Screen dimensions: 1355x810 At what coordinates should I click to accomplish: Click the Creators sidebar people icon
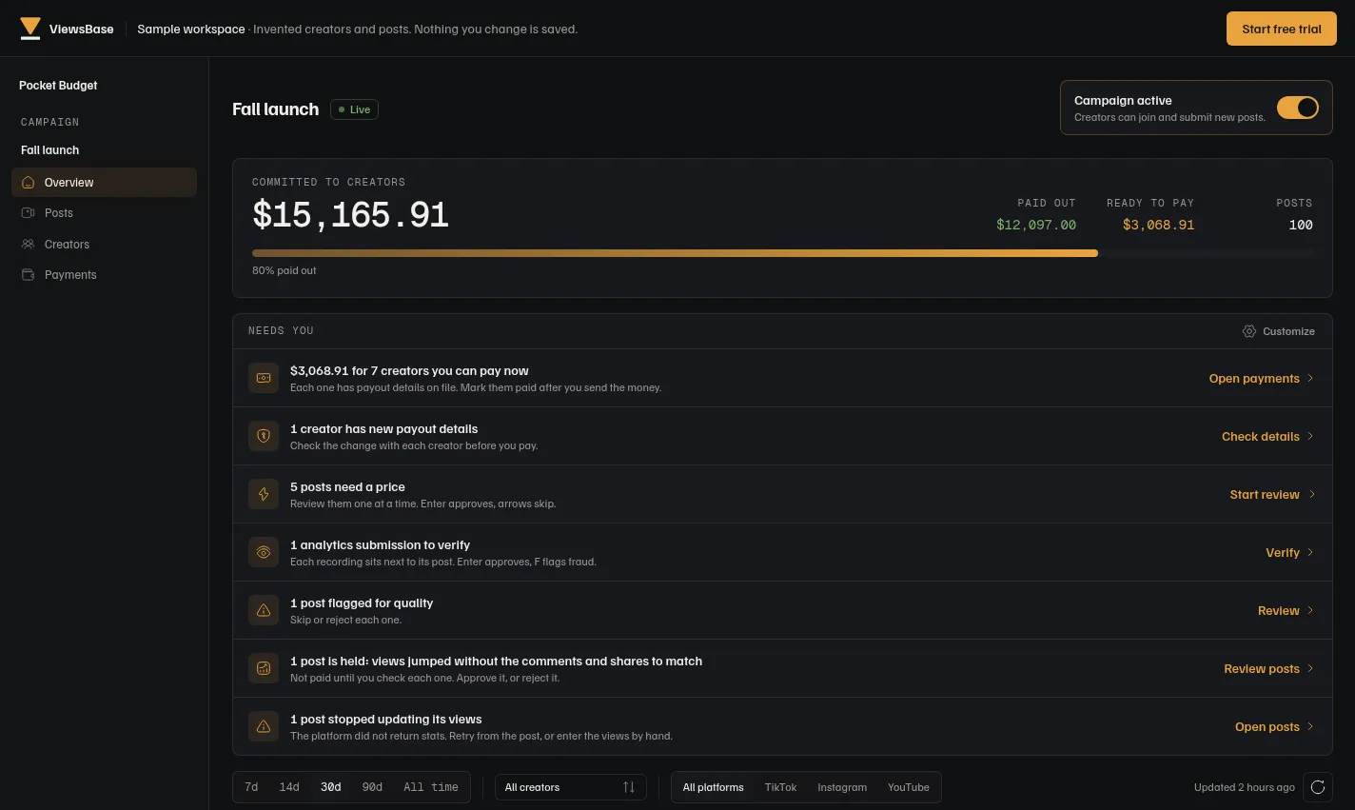point(29,245)
